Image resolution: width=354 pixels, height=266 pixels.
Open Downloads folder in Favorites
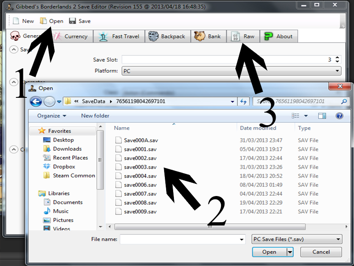click(67, 149)
